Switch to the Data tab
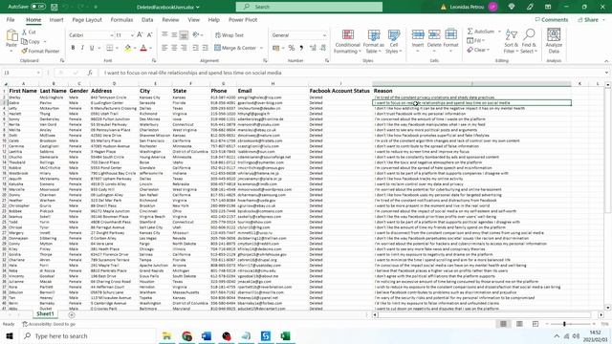 147,19
